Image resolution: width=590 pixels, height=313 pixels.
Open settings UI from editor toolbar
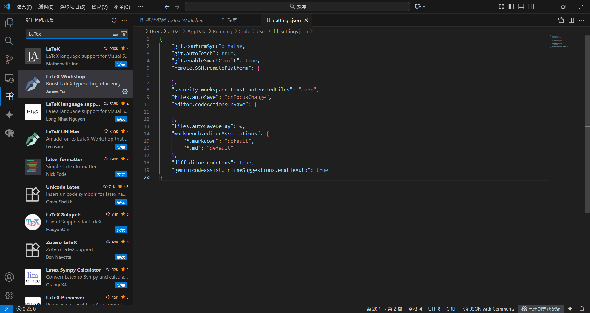click(x=561, y=20)
